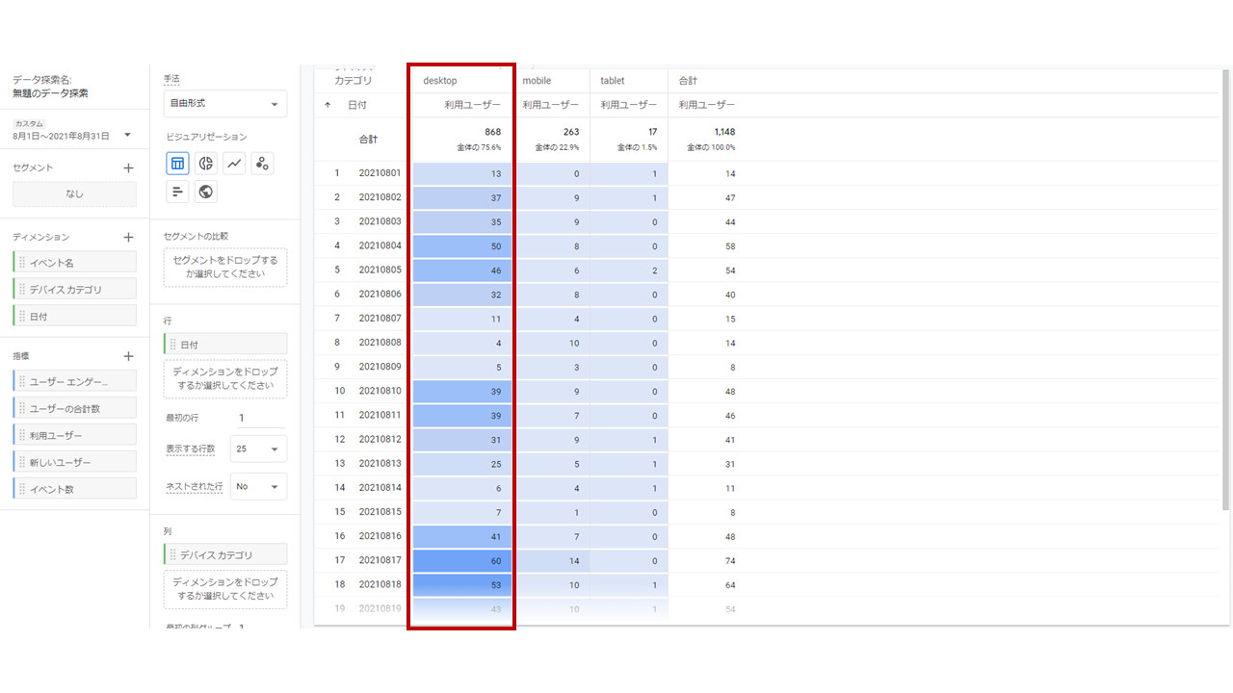This screenshot has width=1233, height=693.
Task: Click the なし segment placeholder
Action: coord(74,193)
